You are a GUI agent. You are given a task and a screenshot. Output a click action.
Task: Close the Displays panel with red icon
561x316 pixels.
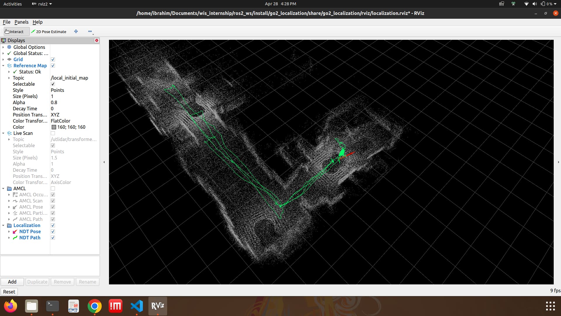[97, 40]
